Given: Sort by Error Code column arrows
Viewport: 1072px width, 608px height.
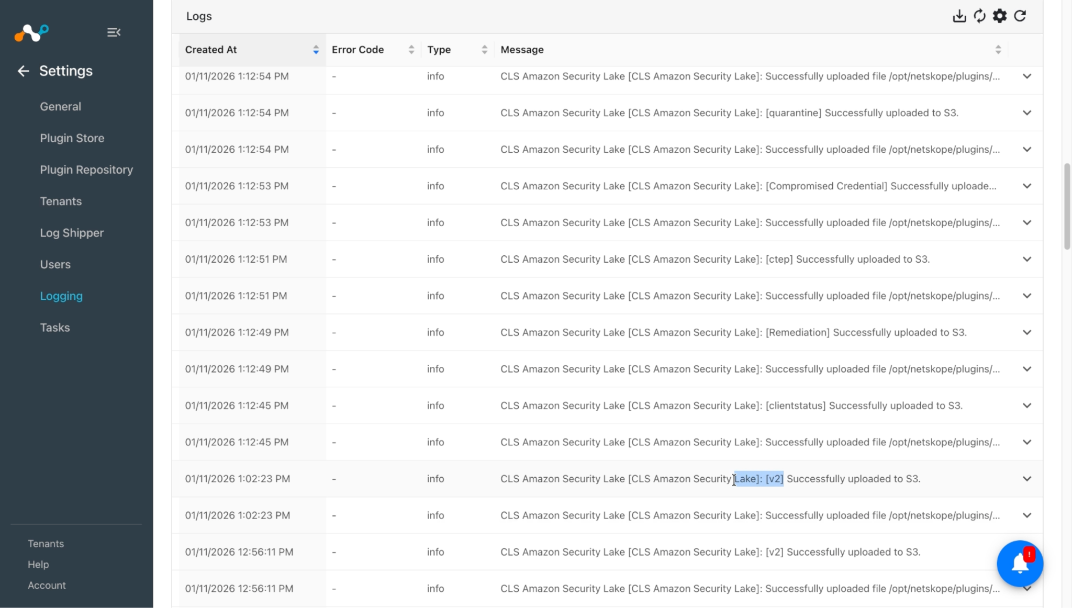Looking at the screenshot, I should tap(411, 50).
